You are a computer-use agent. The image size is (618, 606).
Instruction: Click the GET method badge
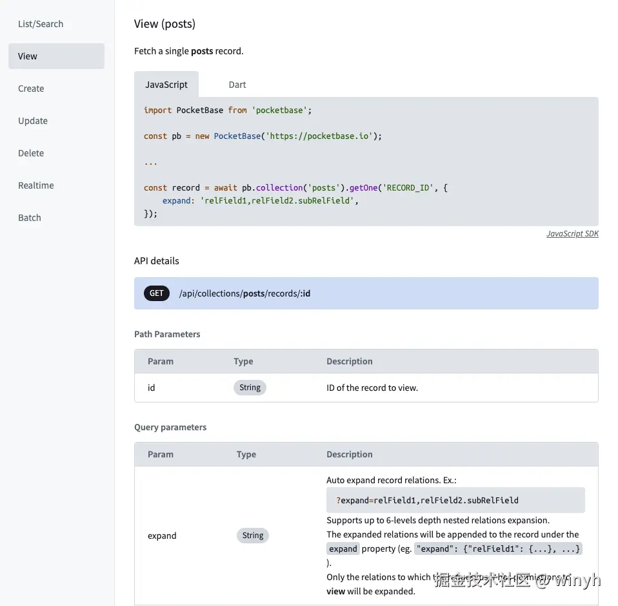click(x=157, y=293)
